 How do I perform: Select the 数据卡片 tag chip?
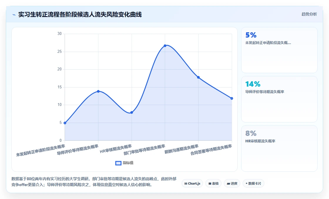(254, 183)
